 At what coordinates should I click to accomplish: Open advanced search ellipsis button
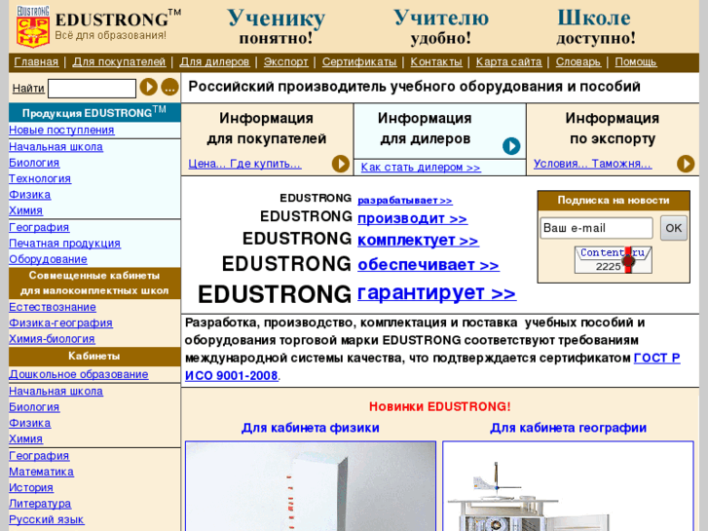pyautogui.click(x=169, y=87)
